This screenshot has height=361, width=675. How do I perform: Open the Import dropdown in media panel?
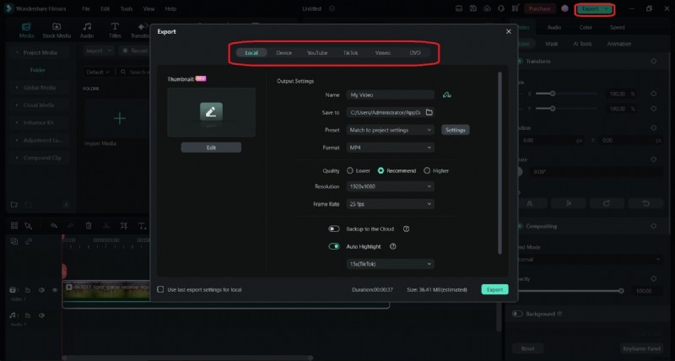[99, 51]
